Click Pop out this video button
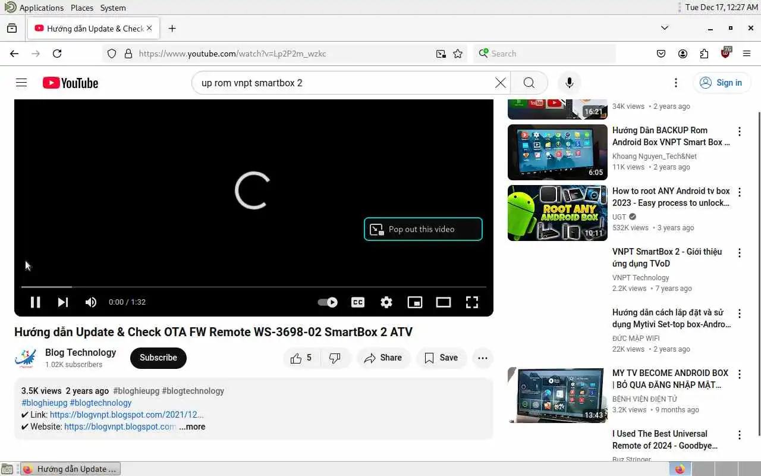 423,229
